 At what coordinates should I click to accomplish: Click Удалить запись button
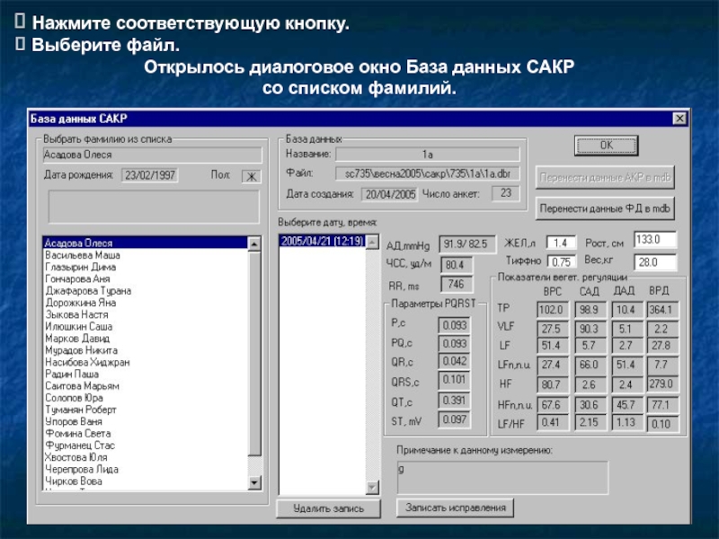click(x=328, y=508)
